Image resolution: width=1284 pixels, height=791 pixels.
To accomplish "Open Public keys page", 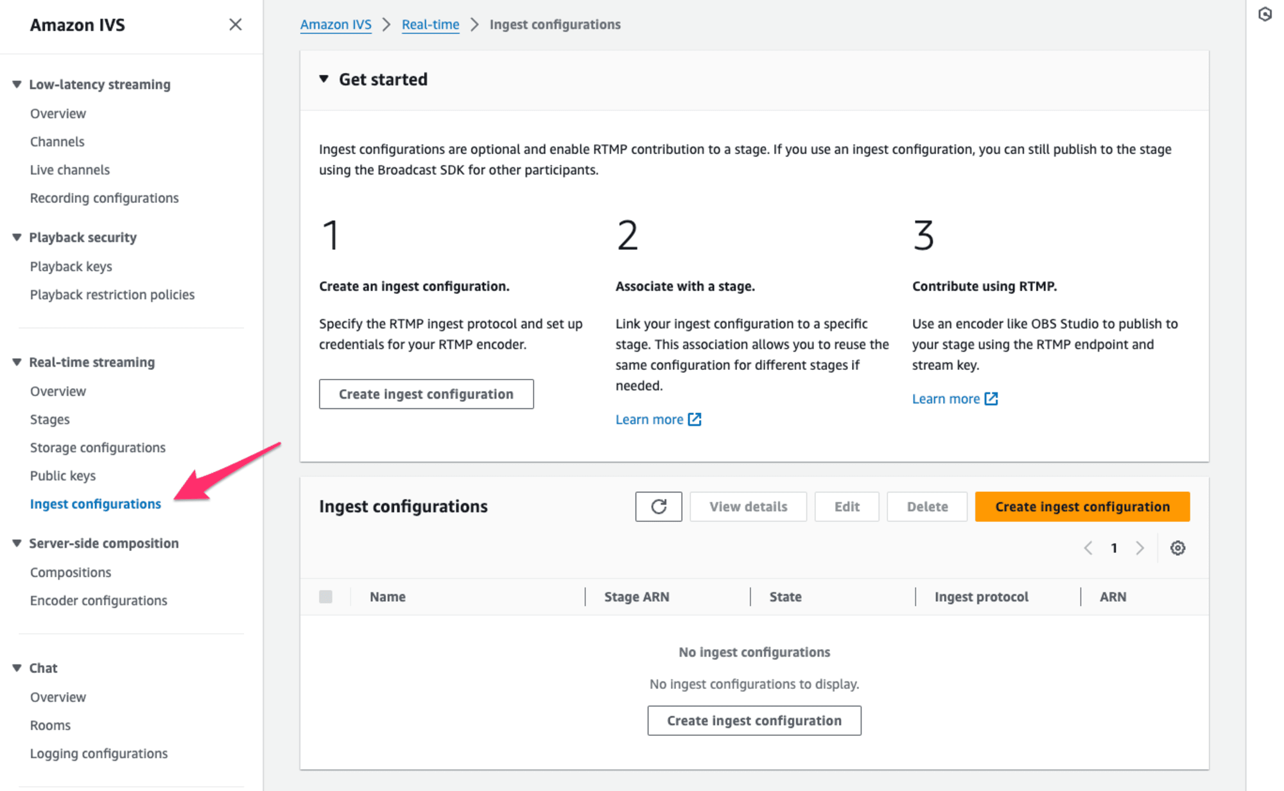I will tap(62, 476).
